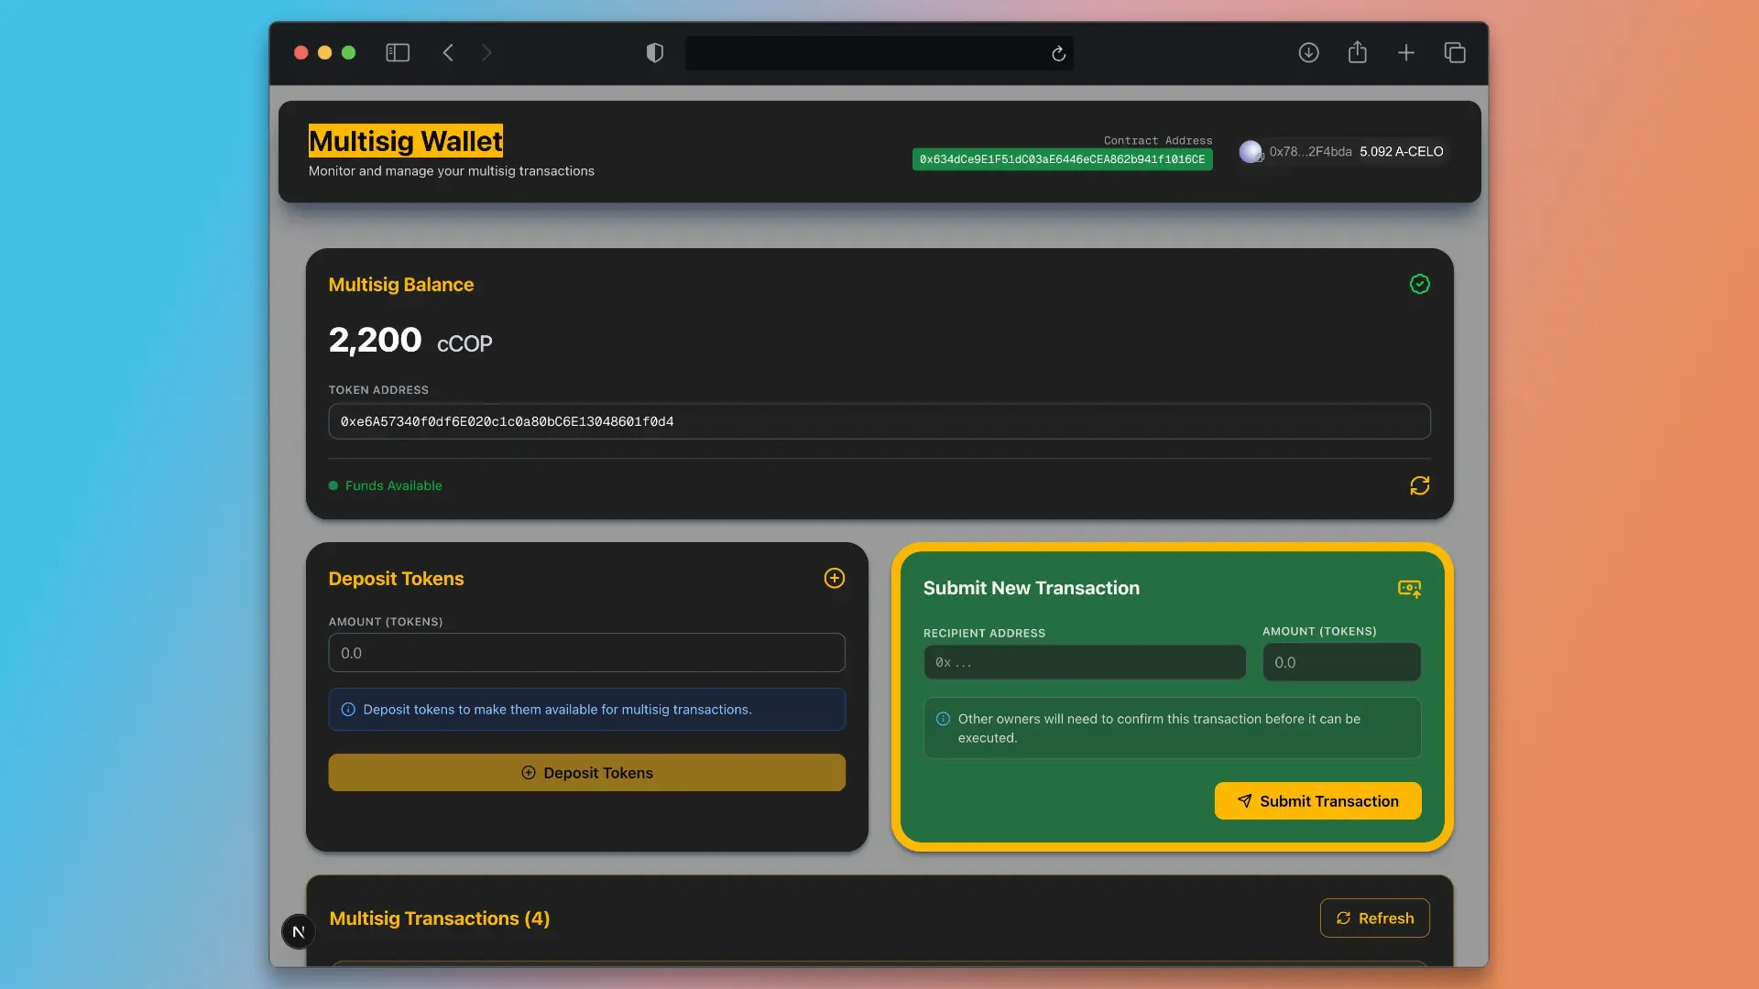Expand Multisig Transactions (4) section
The image size is (1759, 989).
point(439,918)
